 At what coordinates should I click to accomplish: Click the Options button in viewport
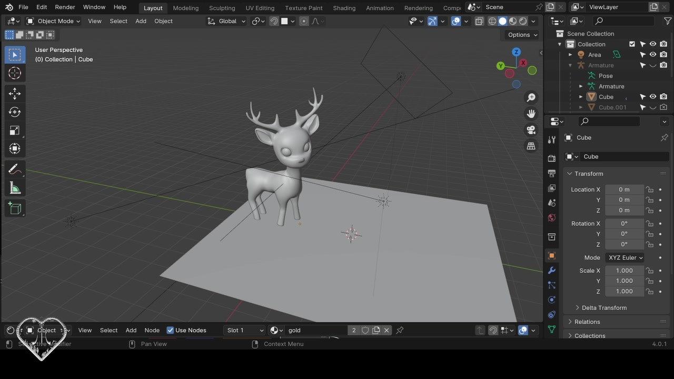coord(522,35)
